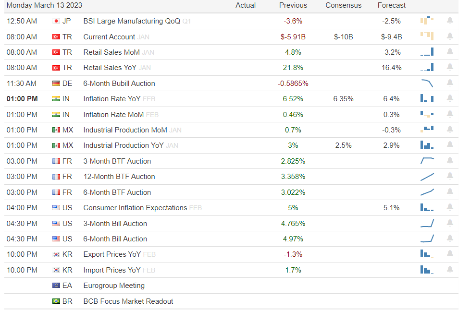Toggle alert bell for India Inflation Rate YoY
Viewport: 470px width, 310px height.
click(450, 98)
